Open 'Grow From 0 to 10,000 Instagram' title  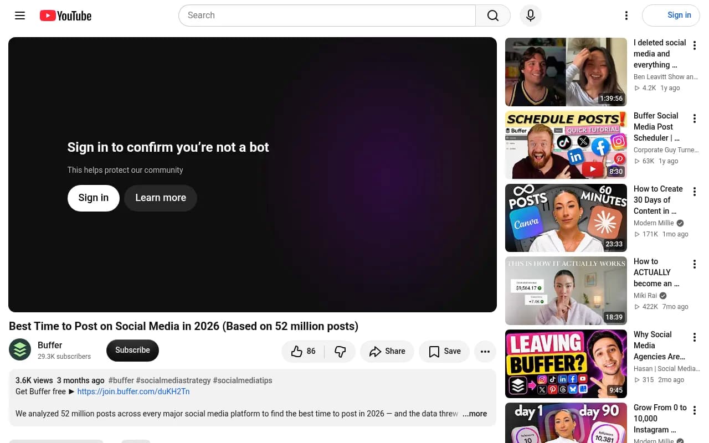point(660,419)
